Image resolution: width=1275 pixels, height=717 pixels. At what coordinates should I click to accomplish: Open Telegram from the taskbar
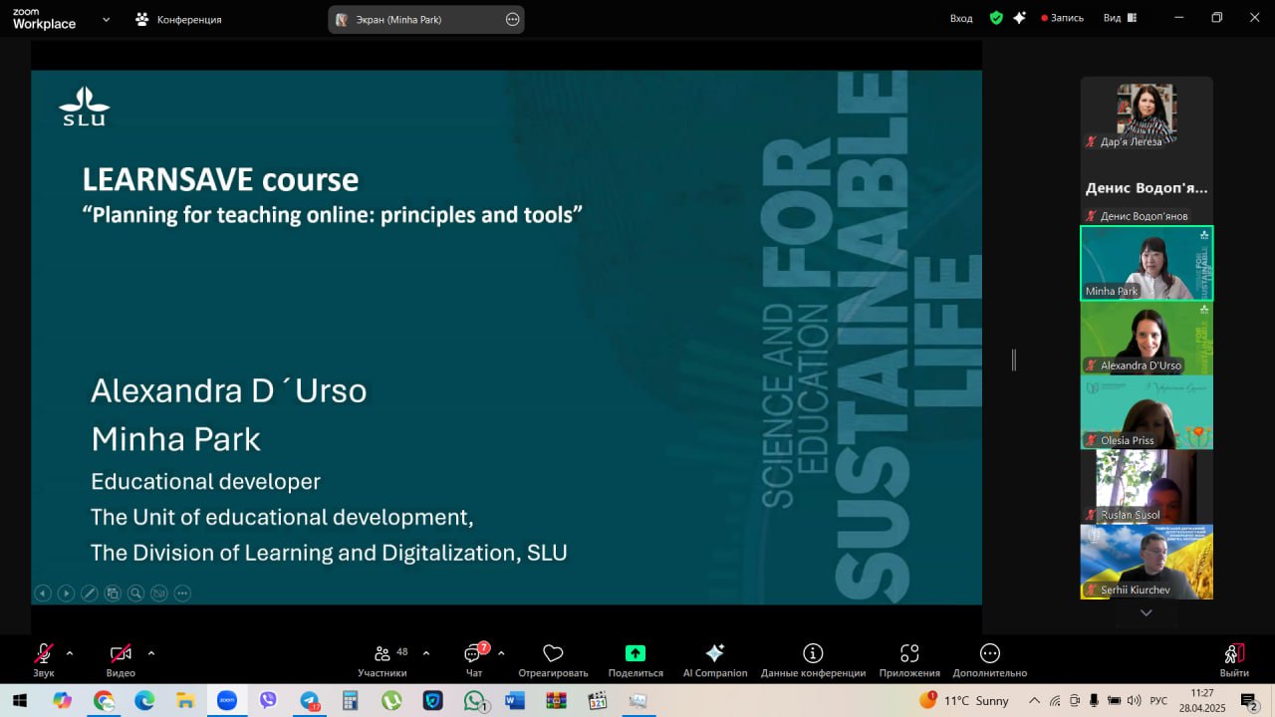pyautogui.click(x=310, y=700)
